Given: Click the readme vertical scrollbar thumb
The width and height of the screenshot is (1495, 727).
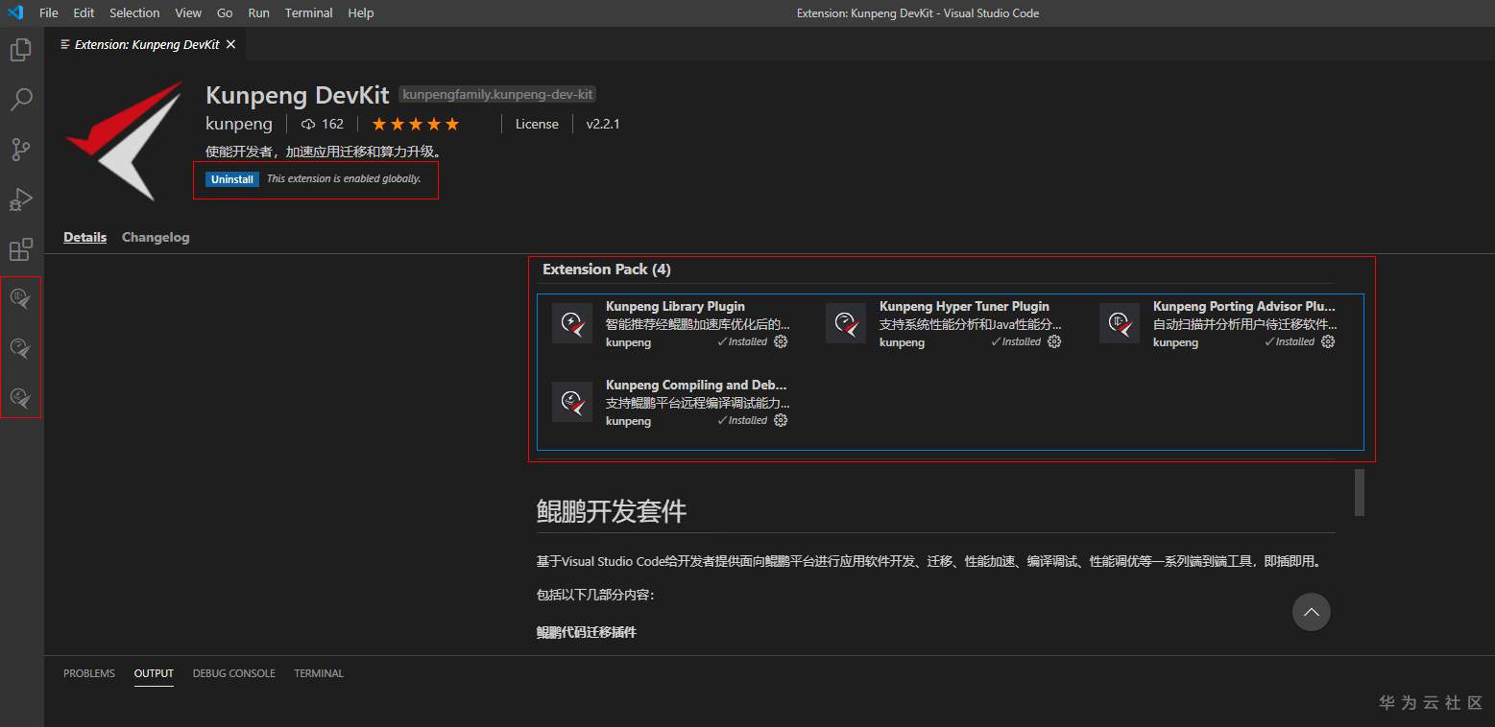Looking at the screenshot, I should click(1359, 492).
